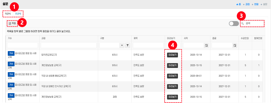Click 기수 badge on 퇴직연금제도 row
This screenshot has width=271, height=103.
click(11, 53)
